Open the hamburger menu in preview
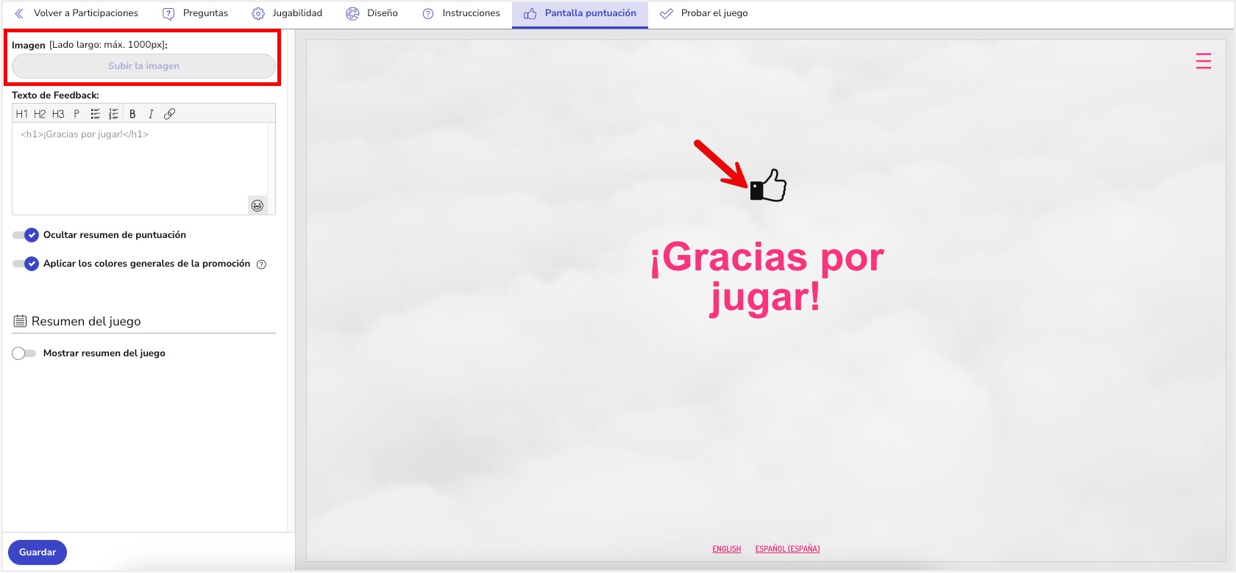This screenshot has width=1236, height=573. point(1203,61)
